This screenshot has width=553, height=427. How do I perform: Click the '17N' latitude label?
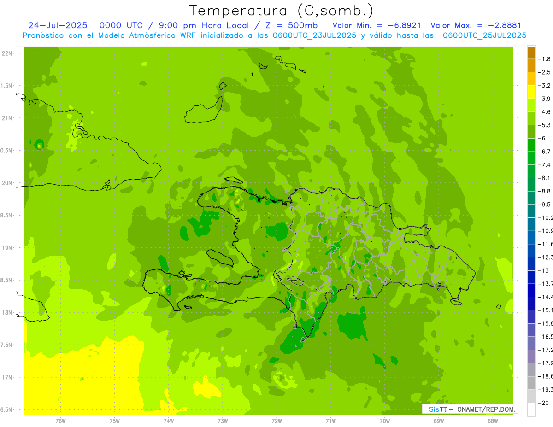coord(6,377)
